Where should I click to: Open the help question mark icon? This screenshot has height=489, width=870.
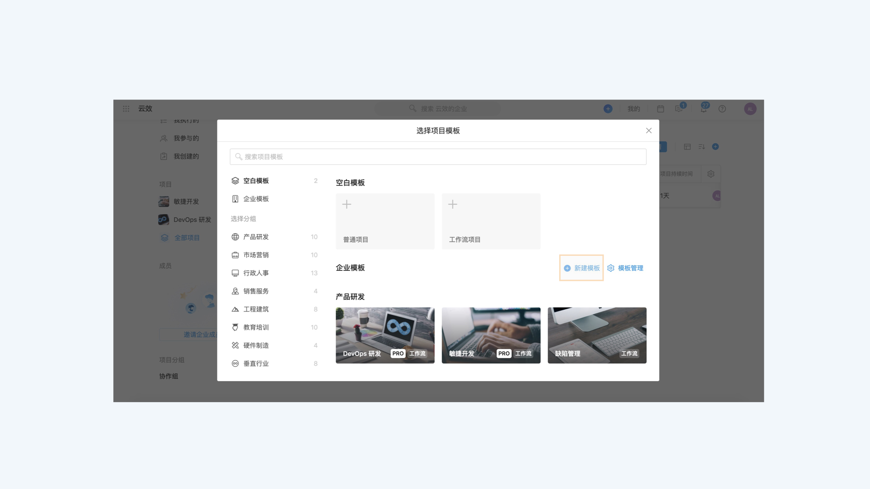click(722, 109)
